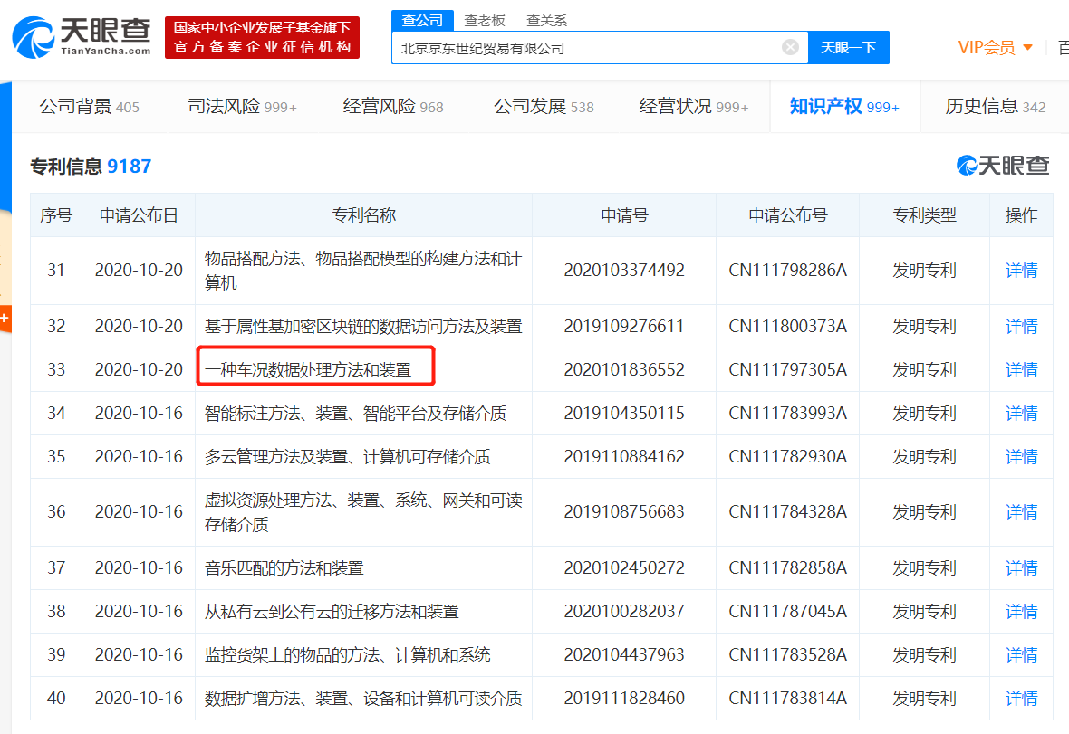This screenshot has height=734, width=1069.
Task: Click patent name 智能标注方法、装置、智能平台及存储介质
Action: [355, 414]
